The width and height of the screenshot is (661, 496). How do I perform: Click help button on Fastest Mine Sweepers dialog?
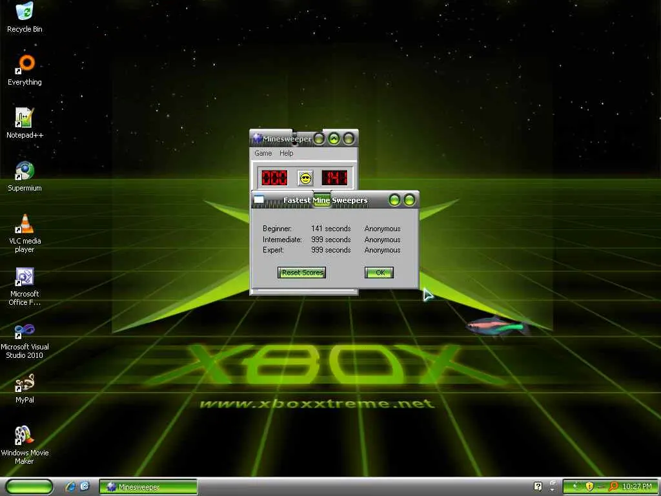point(394,200)
